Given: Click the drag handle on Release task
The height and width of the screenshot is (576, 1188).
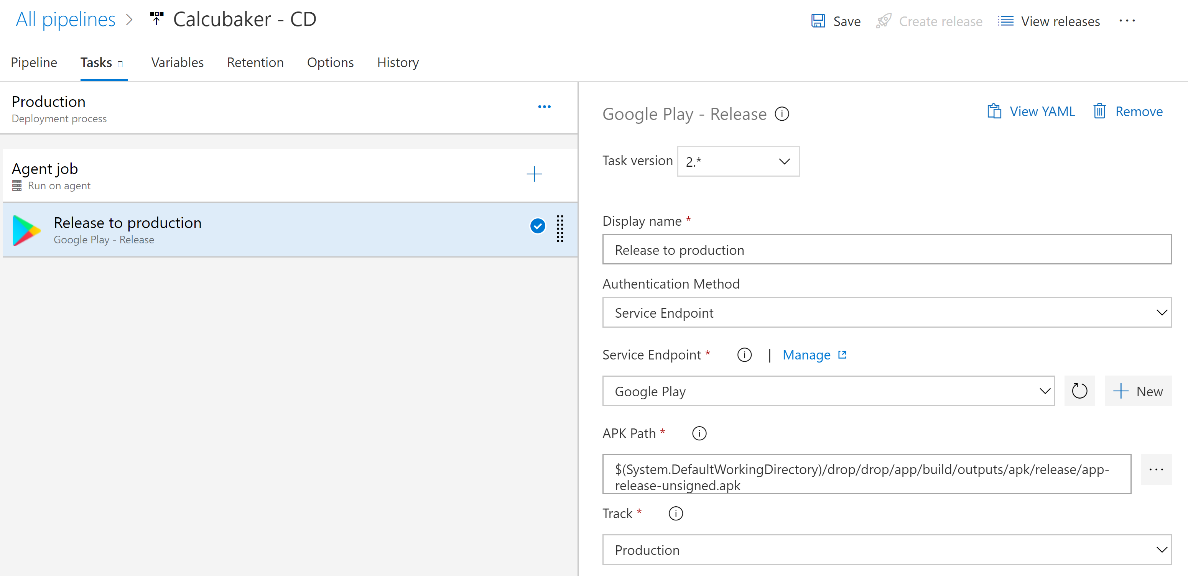Looking at the screenshot, I should (x=559, y=228).
